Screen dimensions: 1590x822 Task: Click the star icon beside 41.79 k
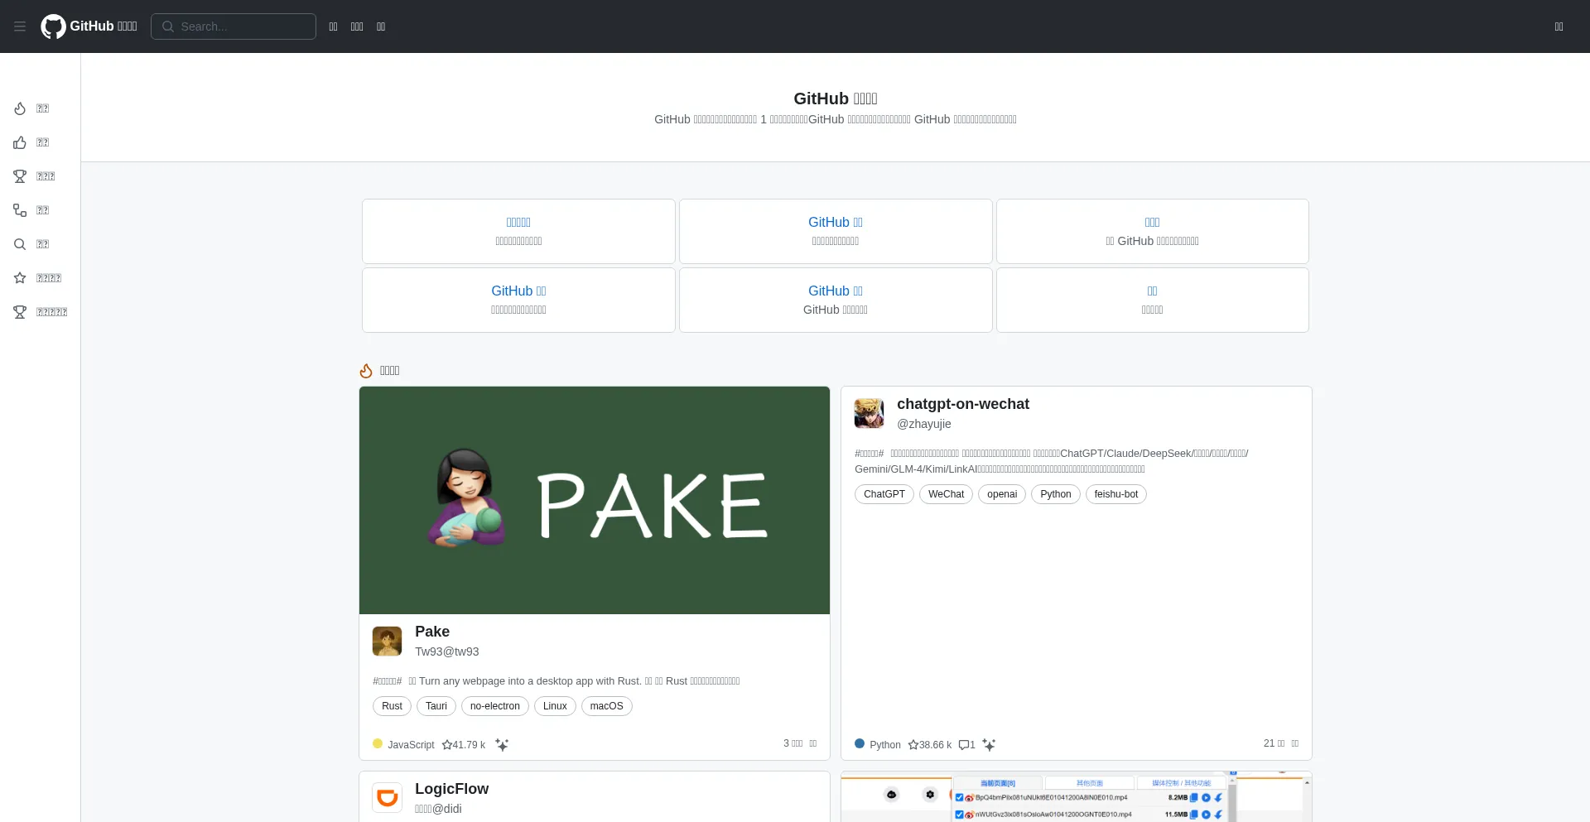coord(447,745)
